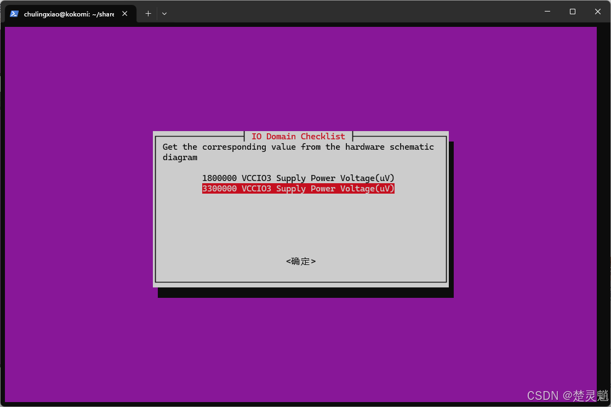The width and height of the screenshot is (611, 407).
Task: Expand the new-tab profile dropdown arrow
Action: (164, 14)
